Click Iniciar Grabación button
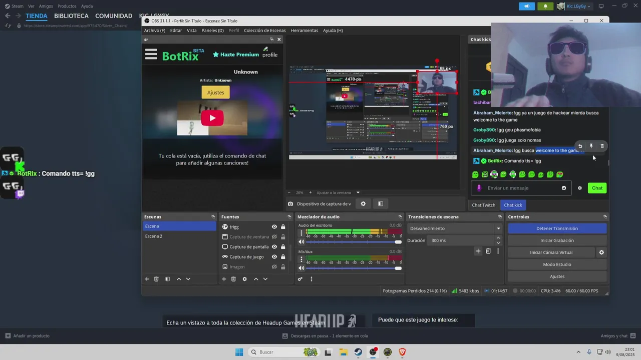 (x=557, y=240)
